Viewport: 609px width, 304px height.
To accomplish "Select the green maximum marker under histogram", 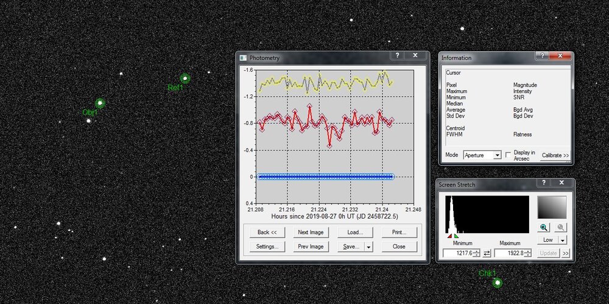I will [456, 236].
